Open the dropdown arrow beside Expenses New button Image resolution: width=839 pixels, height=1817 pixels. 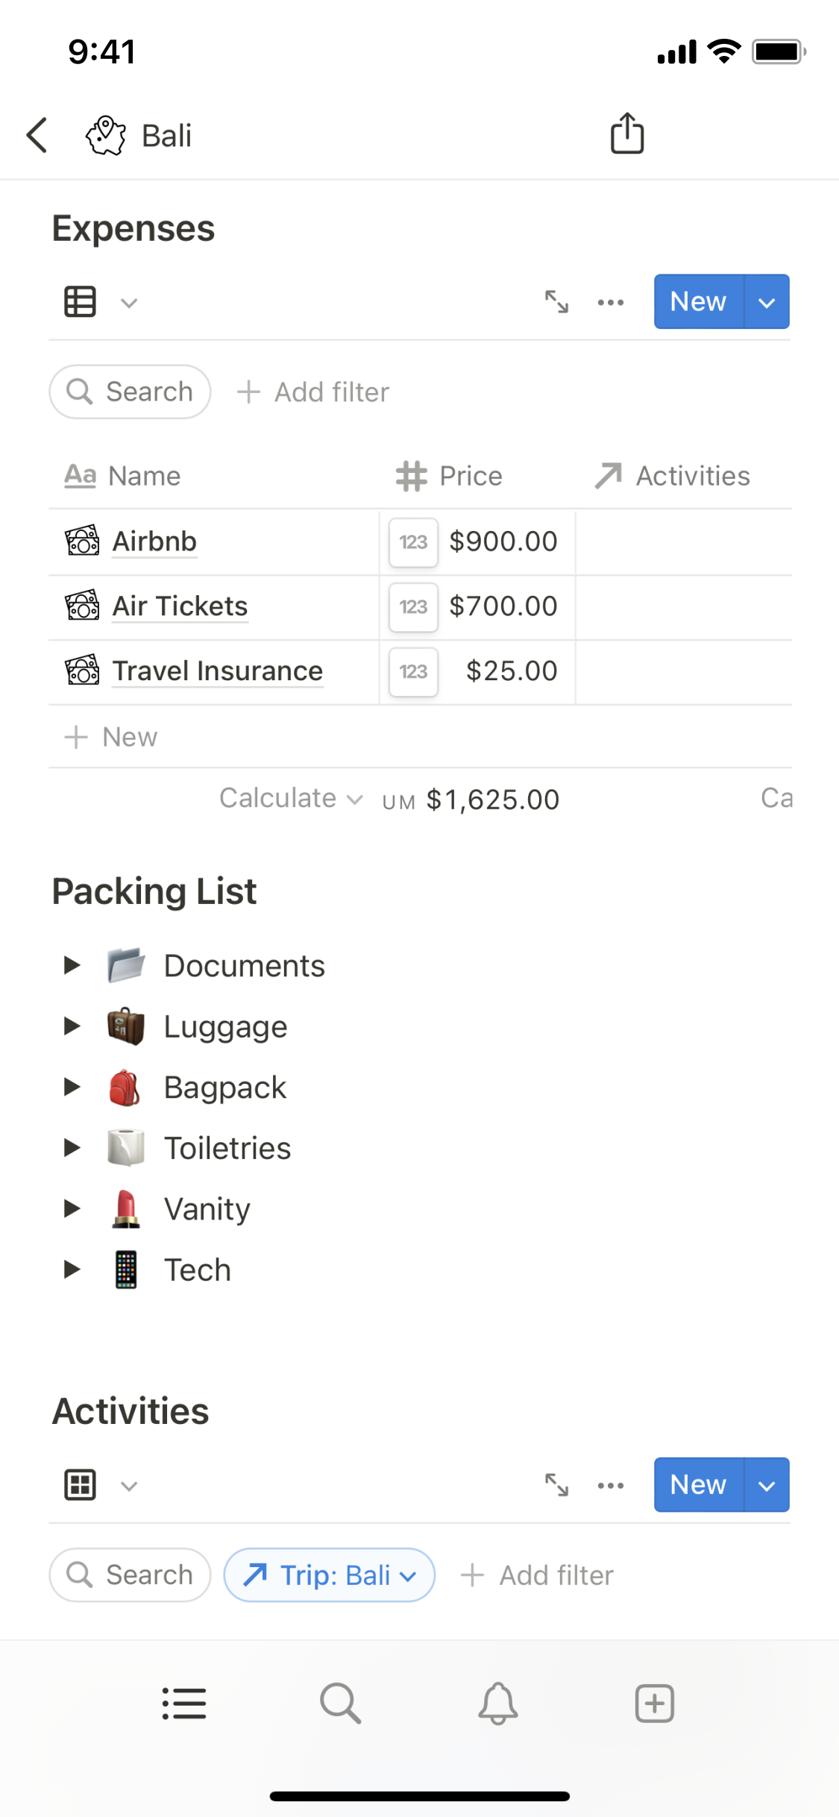(767, 302)
